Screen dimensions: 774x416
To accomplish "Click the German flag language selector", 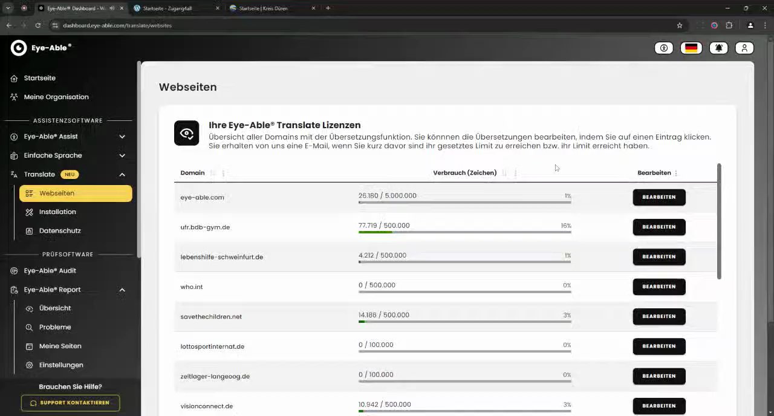I will 691,48.
